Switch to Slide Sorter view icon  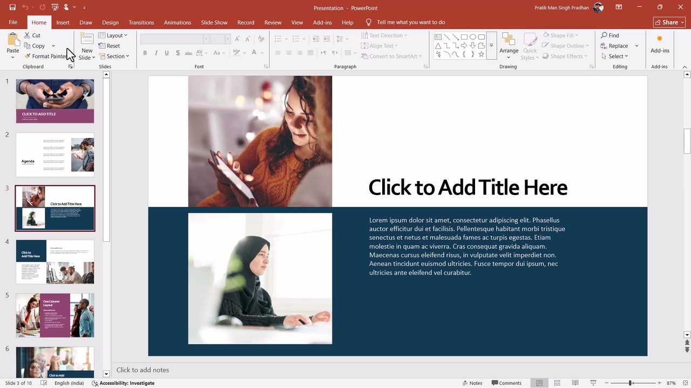pos(557,383)
